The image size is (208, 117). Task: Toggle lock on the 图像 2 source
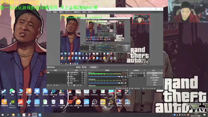click(85, 77)
